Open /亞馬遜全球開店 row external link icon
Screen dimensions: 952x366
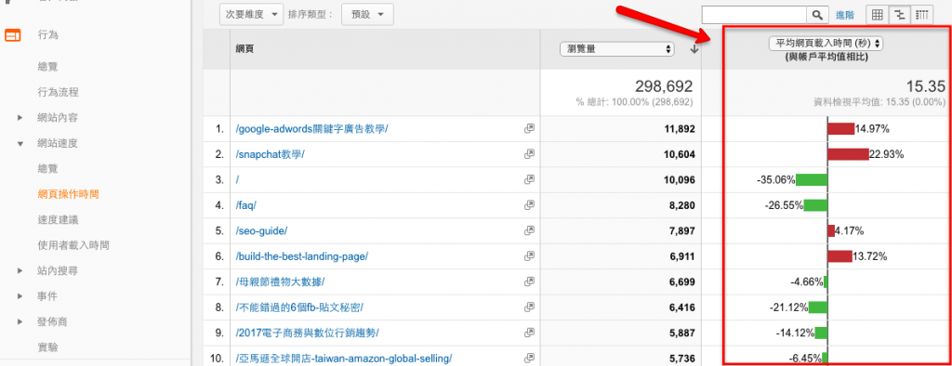(x=529, y=358)
